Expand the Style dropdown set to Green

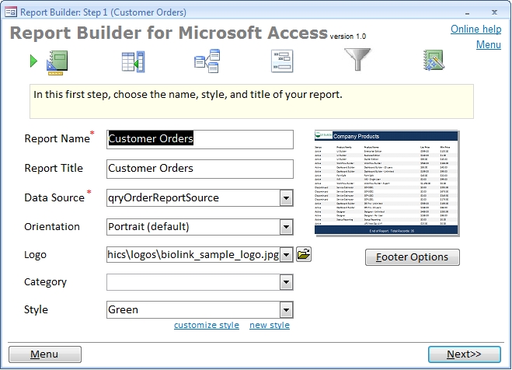(286, 309)
